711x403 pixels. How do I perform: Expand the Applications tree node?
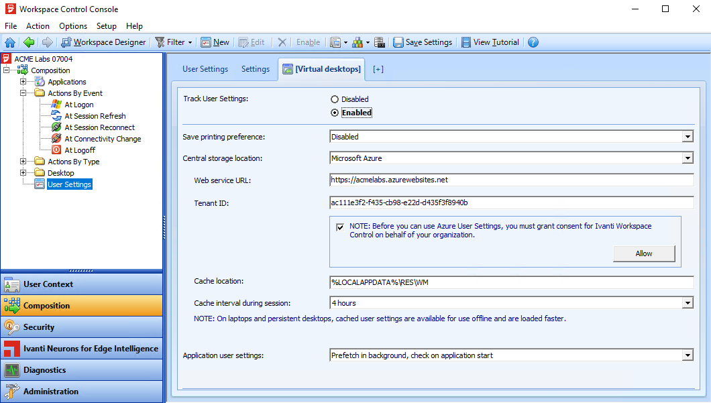click(23, 82)
